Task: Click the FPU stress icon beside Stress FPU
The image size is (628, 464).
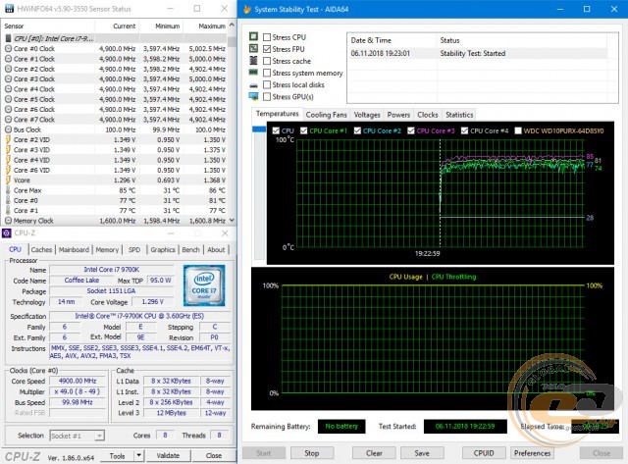Action: (x=253, y=48)
